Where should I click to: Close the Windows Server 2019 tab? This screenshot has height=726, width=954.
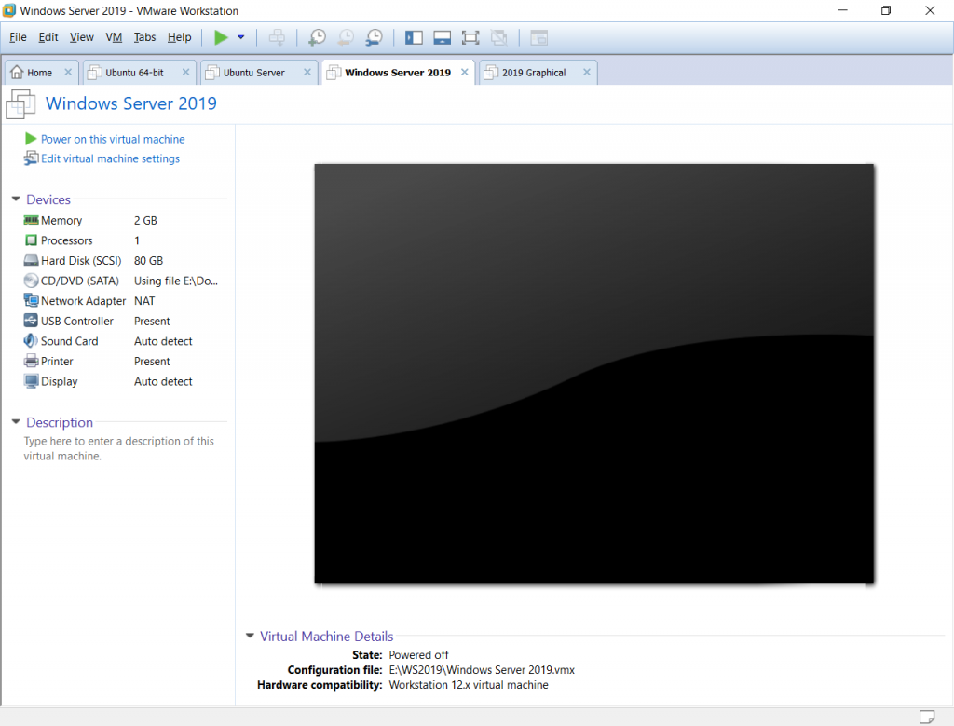click(x=464, y=72)
